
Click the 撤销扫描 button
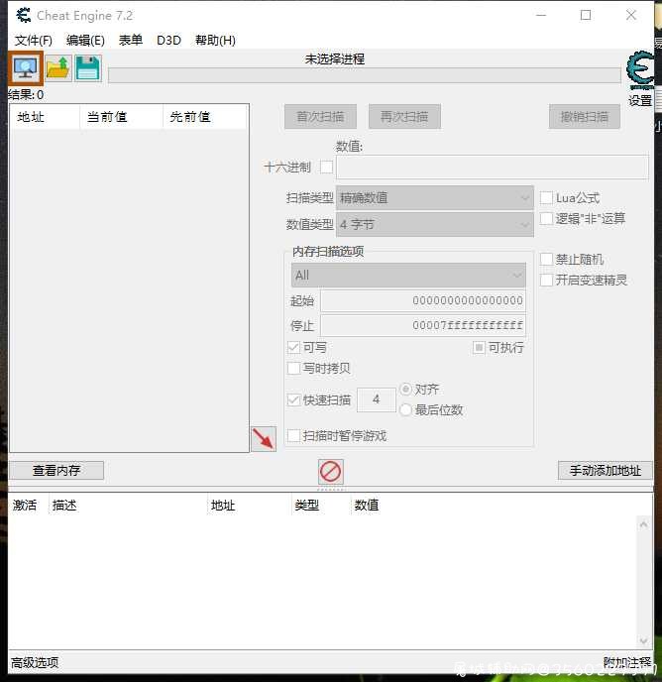tap(585, 117)
